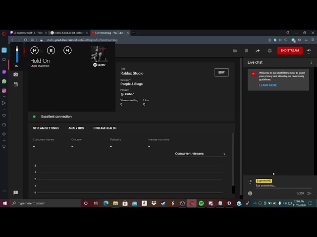Open the ad blocker shield icon
The height and width of the screenshot is (237, 317).
pyautogui.click(x=275, y=40)
